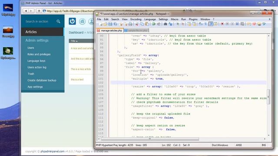Click the magnifier icon beside Search in section
Screen dimensions: 278x156
tap(58, 21)
